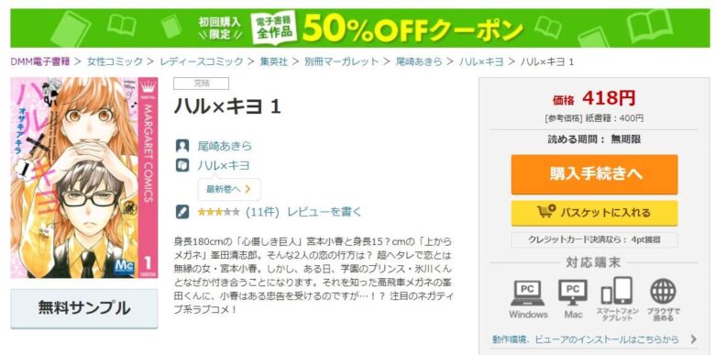Image resolution: width=715 pixels, height=355 pixels.
Task: Click the Windows PC device icon
Action: point(528,293)
